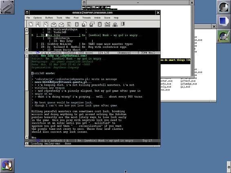Click 'gij.exe' in background listing window
The width and height of the screenshot is (231, 173).
click(185, 87)
